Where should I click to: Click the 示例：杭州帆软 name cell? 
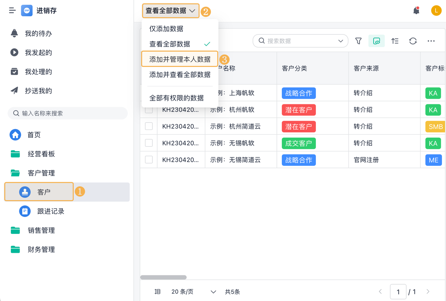pos(241,109)
